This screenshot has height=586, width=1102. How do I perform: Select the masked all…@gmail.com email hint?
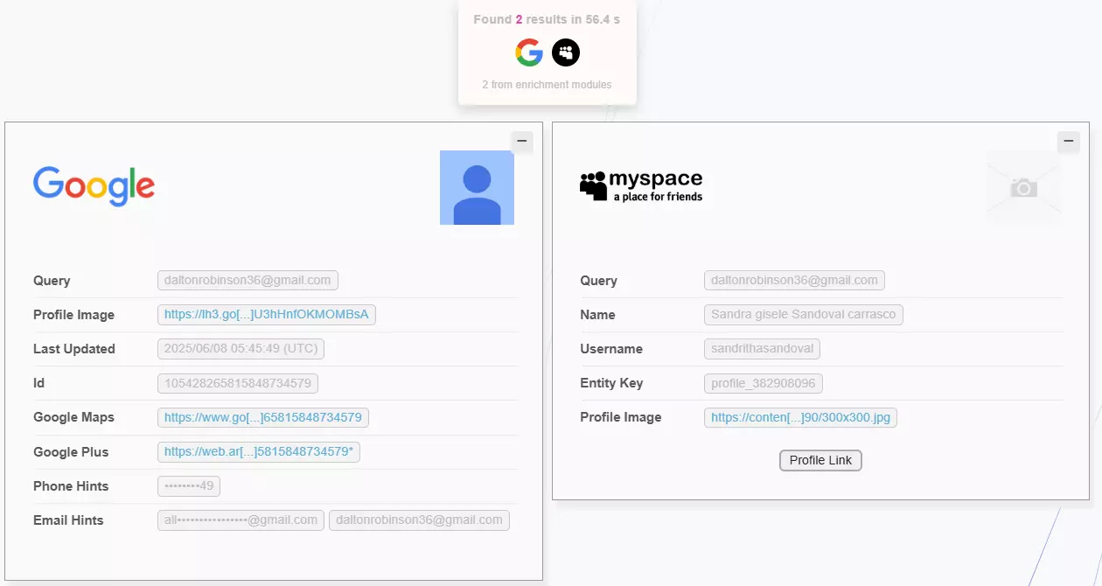pyautogui.click(x=241, y=520)
